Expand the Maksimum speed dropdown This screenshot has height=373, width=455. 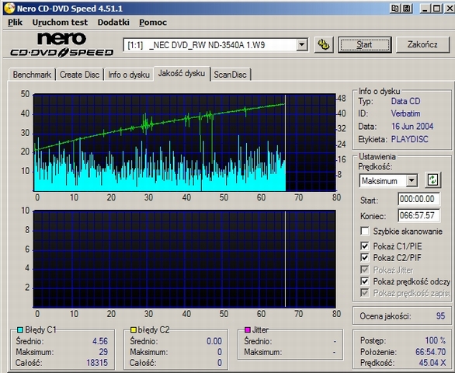pyautogui.click(x=412, y=181)
